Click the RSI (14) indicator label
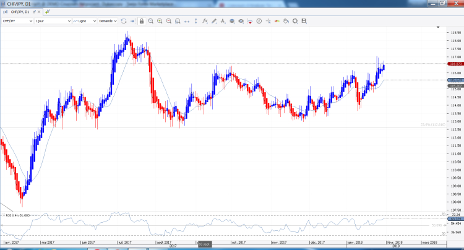The image size is (464, 250). tap(18, 215)
